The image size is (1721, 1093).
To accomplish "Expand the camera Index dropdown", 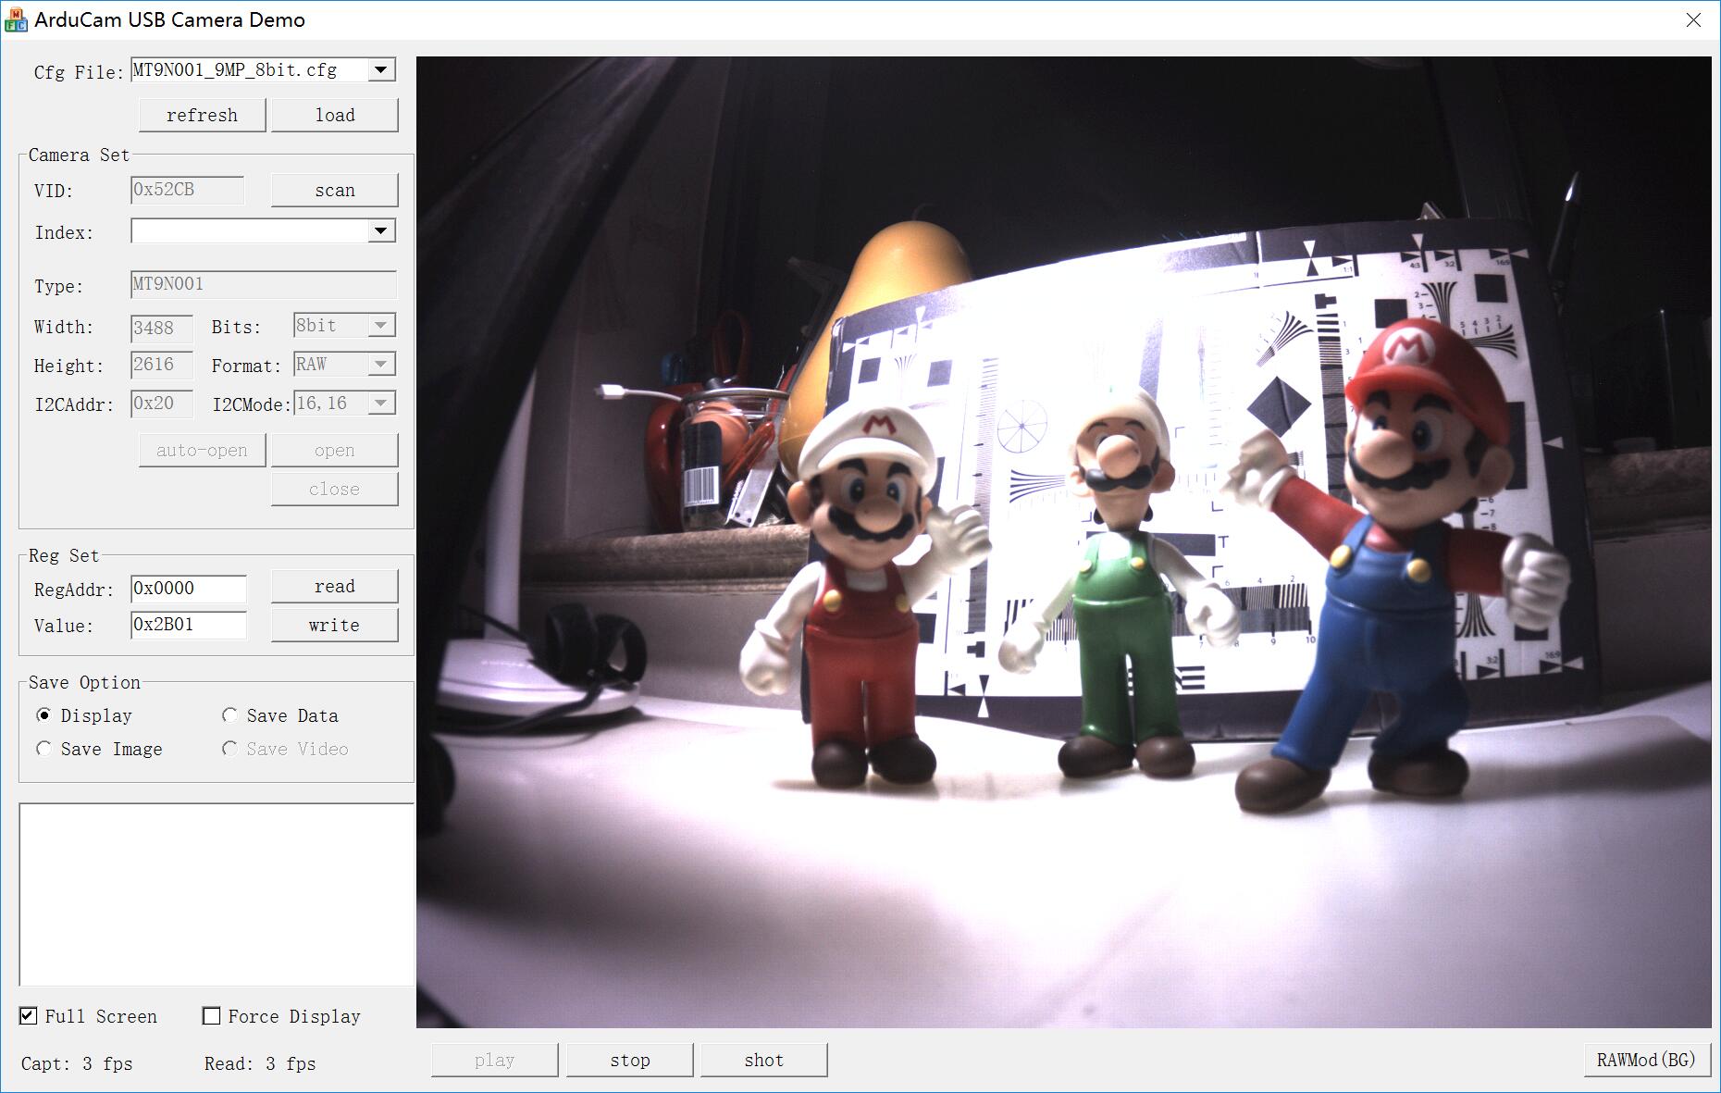I will tap(381, 230).
